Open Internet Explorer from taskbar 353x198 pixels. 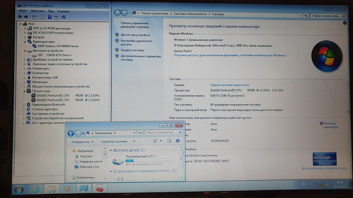[36, 189]
